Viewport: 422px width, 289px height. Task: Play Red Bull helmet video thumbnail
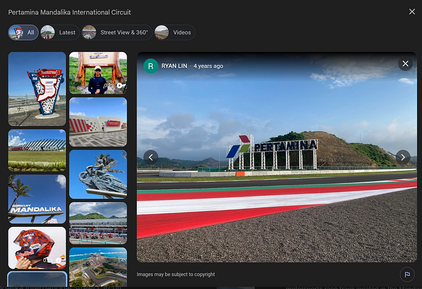tap(37, 248)
